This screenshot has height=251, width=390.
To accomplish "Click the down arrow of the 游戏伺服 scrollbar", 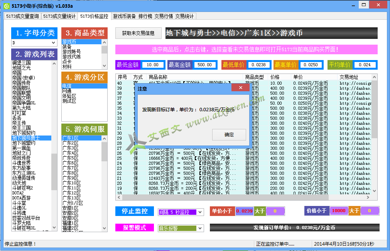I will (x=105, y=228).
